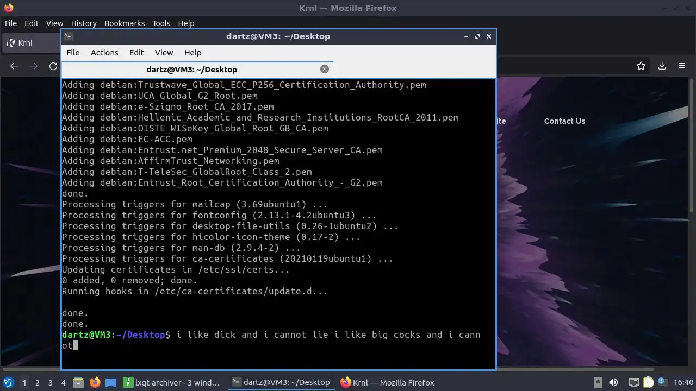696x391 pixels.
Task: Open the file manager launcher in panel
Action: [78, 382]
